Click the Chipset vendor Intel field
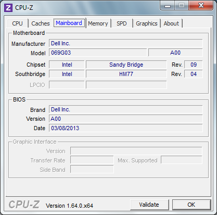This screenshot has width=217, height=215. 67,65
